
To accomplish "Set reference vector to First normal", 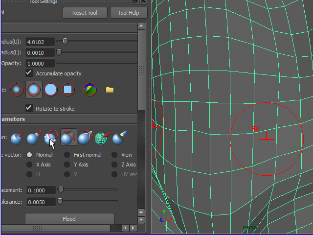I will [x=67, y=155].
